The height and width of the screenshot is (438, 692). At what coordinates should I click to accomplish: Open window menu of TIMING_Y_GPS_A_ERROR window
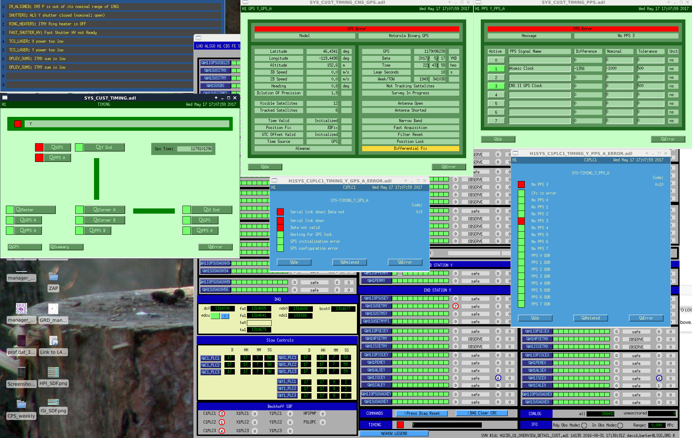(x=274, y=181)
